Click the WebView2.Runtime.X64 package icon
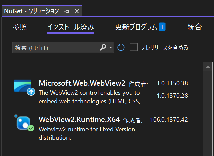This screenshot has height=156, width=214. point(23,123)
